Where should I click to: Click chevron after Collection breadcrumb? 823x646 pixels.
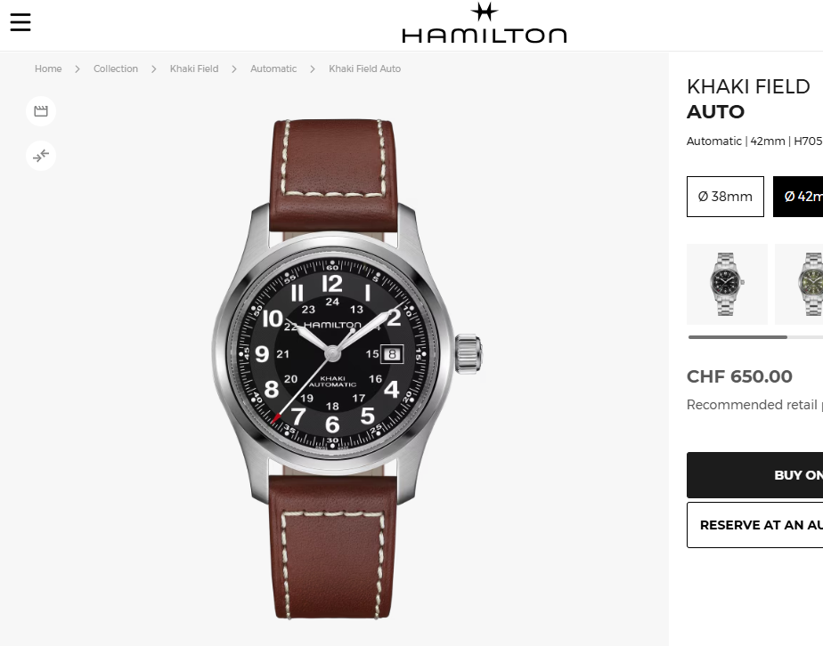[x=154, y=69]
